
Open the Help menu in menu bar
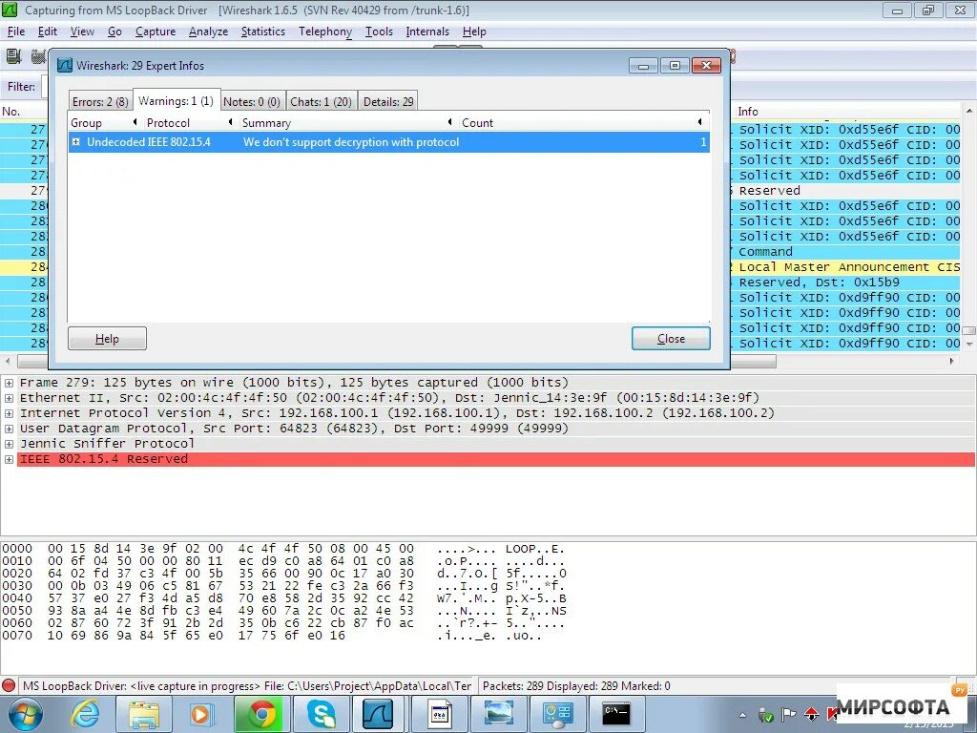tap(474, 31)
